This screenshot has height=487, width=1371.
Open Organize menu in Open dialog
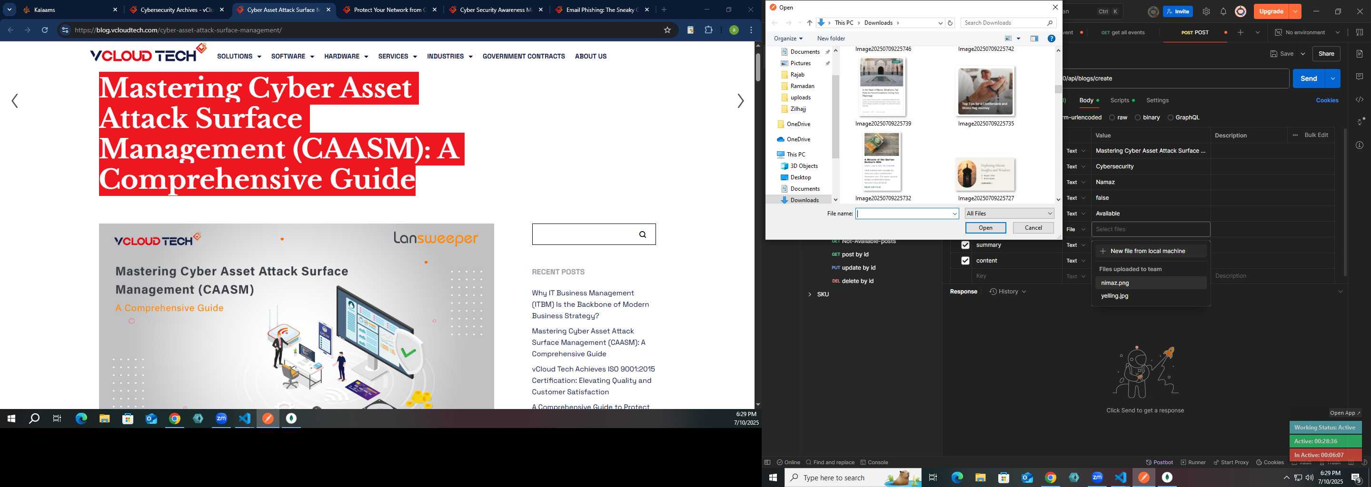tap(788, 38)
